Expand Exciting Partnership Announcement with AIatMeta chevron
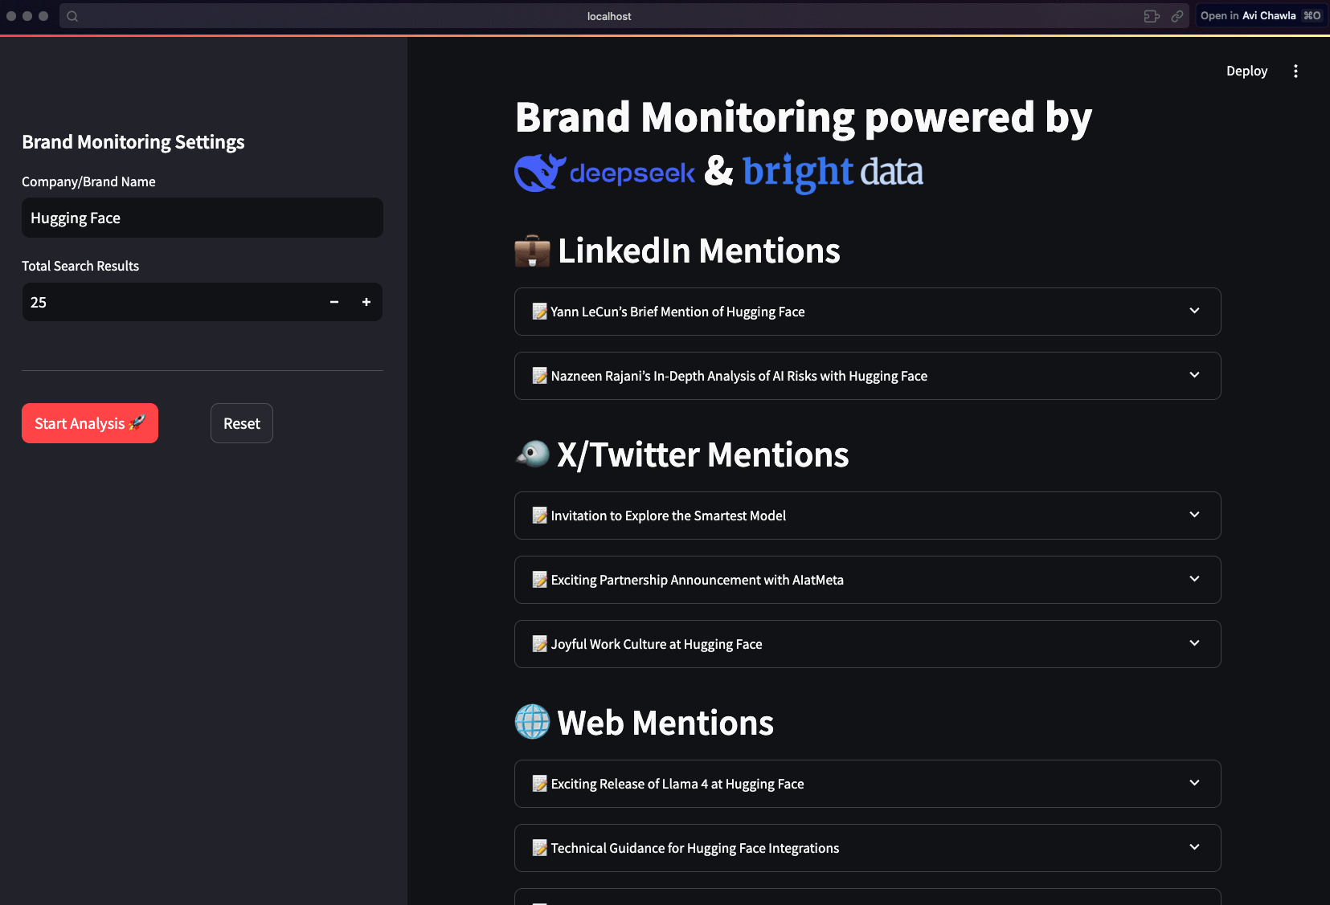This screenshot has height=905, width=1330. (x=1194, y=579)
